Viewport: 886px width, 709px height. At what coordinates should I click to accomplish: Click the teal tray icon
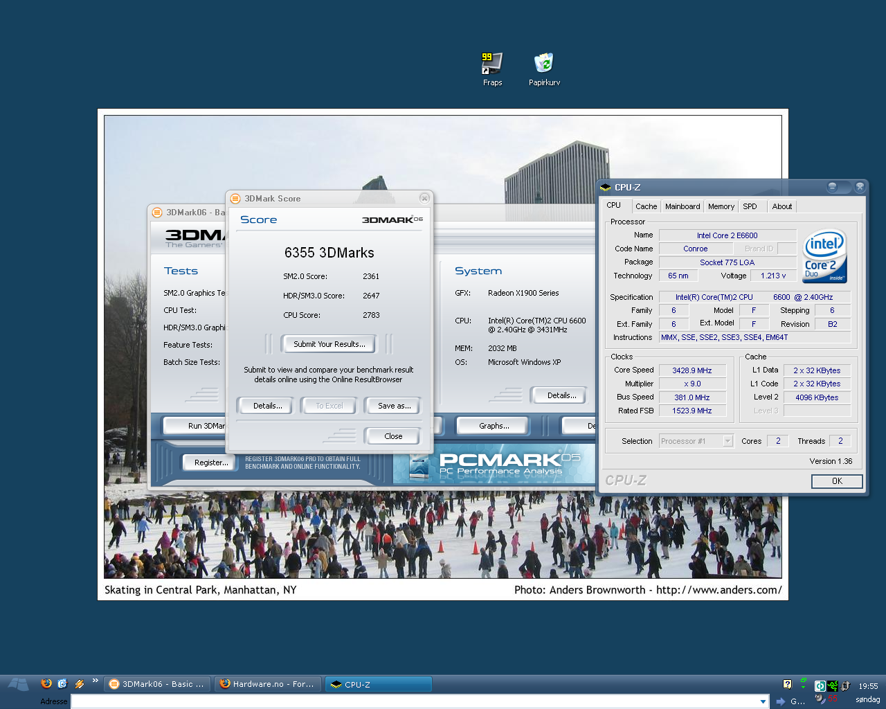(820, 685)
